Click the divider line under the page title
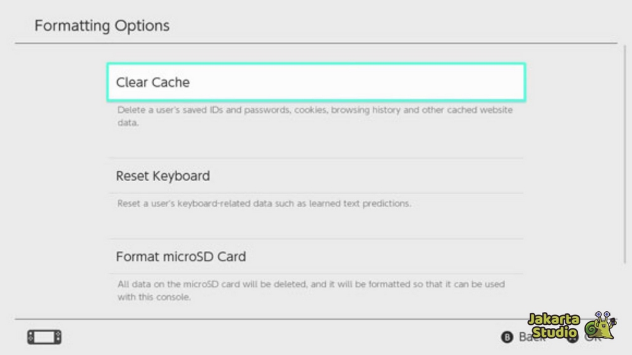The height and width of the screenshot is (355, 632). 316,43
